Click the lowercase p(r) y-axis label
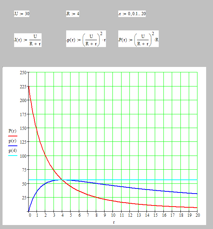 [x=12, y=141]
